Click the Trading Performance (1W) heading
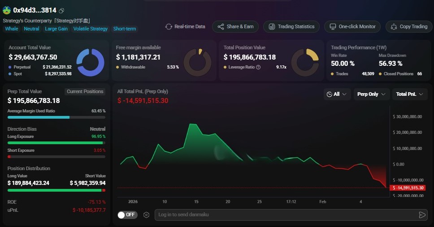The height and width of the screenshot is (227, 434). [x=359, y=47]
